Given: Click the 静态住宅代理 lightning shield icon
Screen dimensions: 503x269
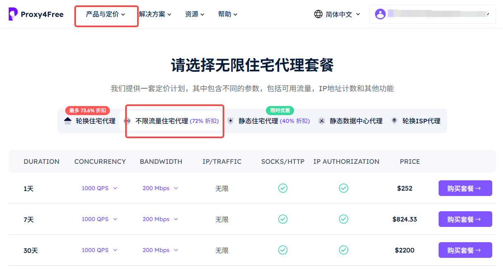Looking at the screenshot, I should pos(230,121).
